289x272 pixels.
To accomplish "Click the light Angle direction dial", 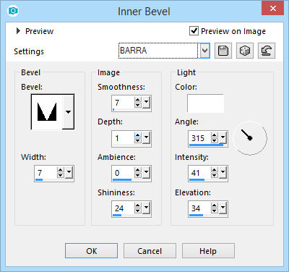I will coord(250,138).
